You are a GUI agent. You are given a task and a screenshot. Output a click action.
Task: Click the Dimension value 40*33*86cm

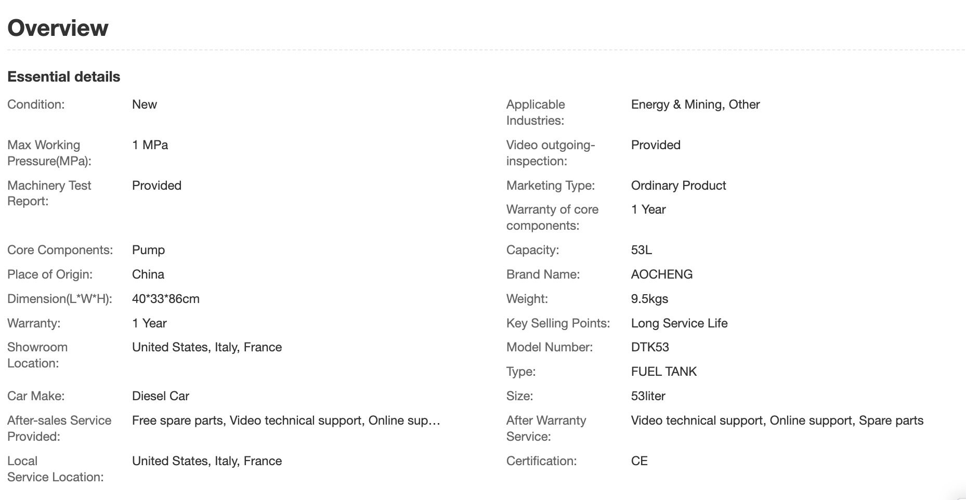[x=165, y=299]
